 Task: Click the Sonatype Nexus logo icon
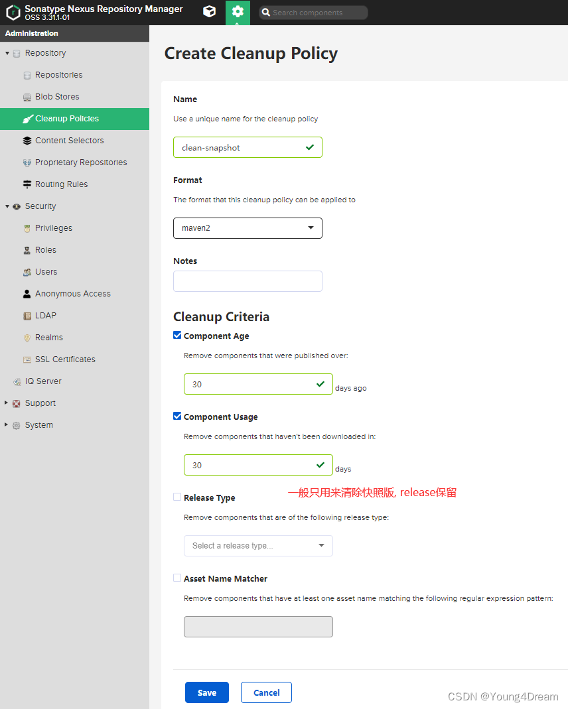[x=13, y=12]
